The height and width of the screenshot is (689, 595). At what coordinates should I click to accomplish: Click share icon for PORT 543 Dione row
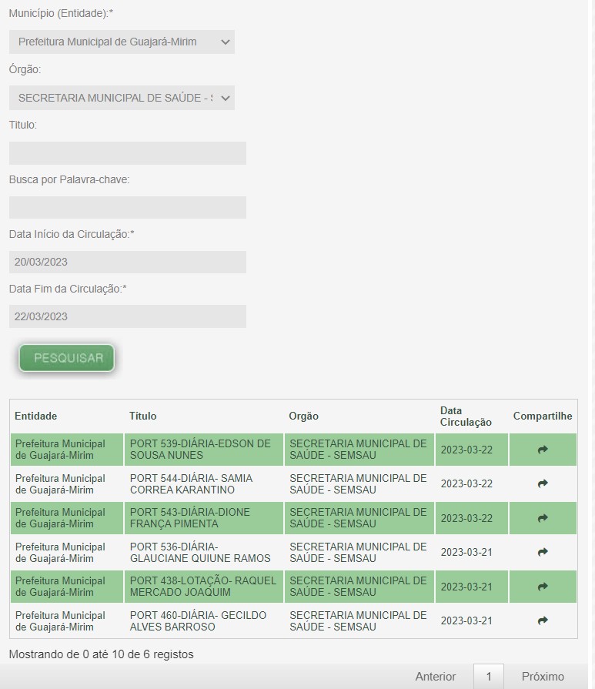pyautogui.click(x=543, y=518)
